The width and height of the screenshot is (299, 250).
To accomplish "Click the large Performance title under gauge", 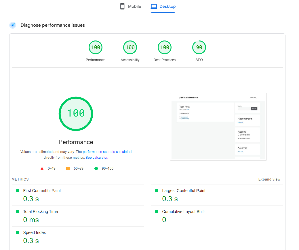I will (x=76, y=142).
